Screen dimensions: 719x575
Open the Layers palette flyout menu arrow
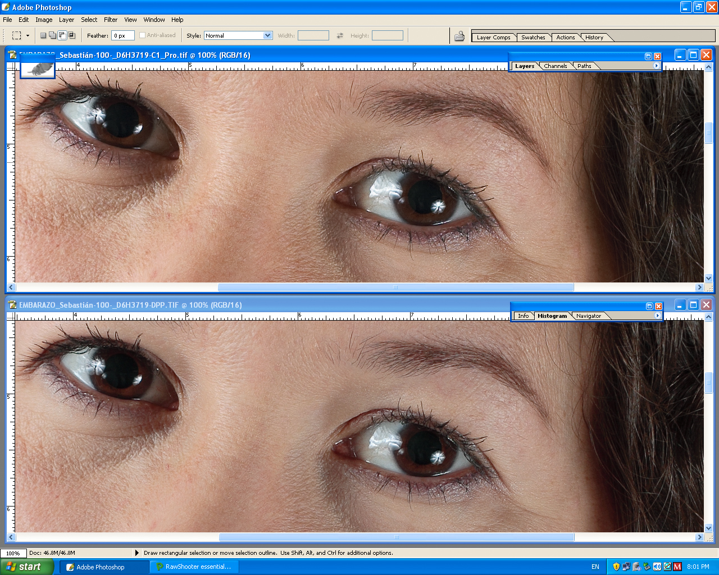[x=656, y=66]
